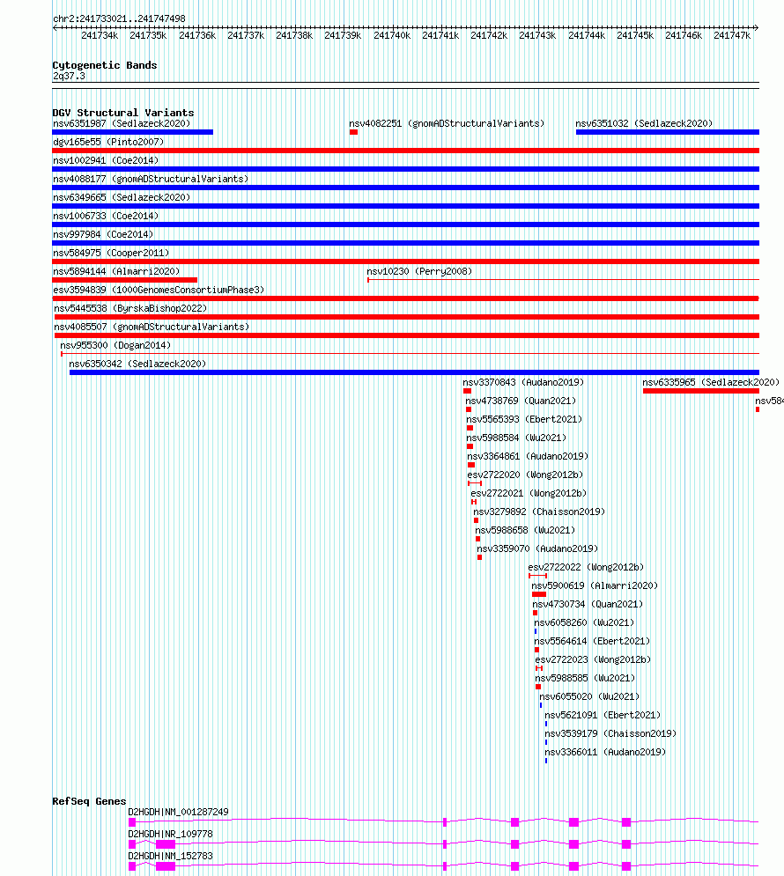Click the nsv6351987 (Sedlazeck2020) variant label
Screen dimensions: 784x876
coord(122,123)
